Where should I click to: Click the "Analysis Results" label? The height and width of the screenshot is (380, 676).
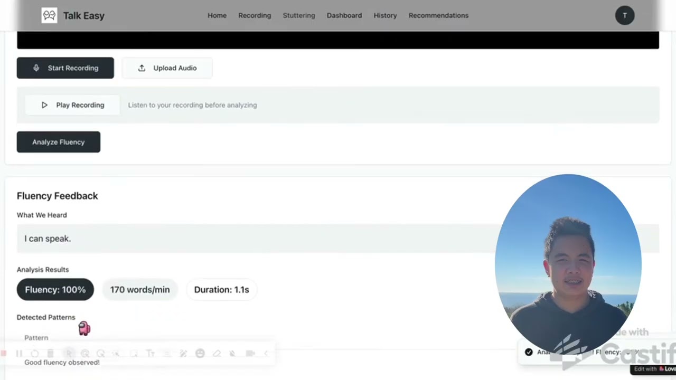click(x=43, y=269)
